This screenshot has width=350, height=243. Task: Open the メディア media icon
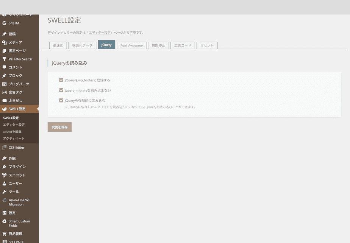click(x=4, y=42)
